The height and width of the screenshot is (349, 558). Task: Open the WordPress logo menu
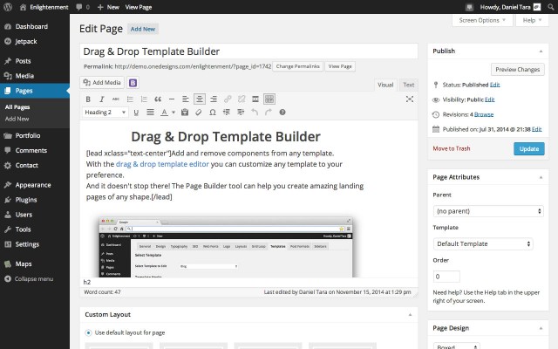[8, 7]
